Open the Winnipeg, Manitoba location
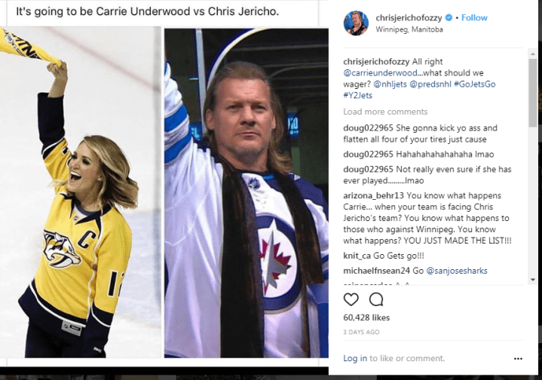 pos(409,29)
